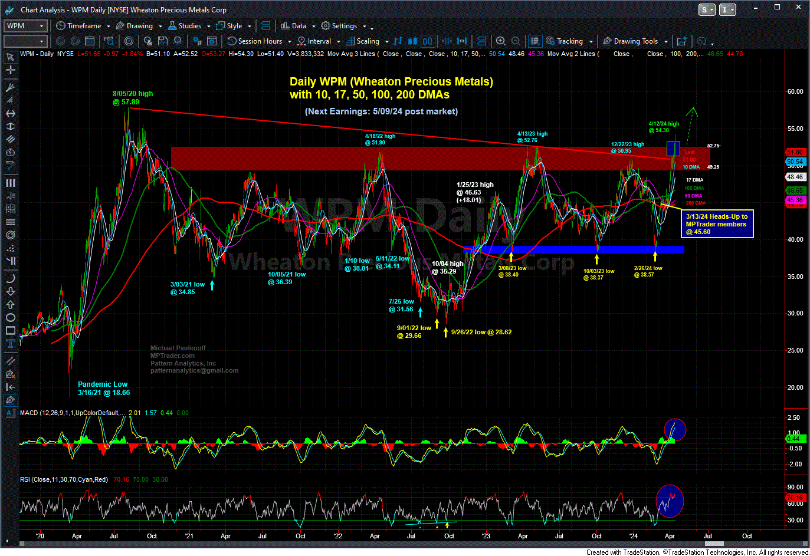Select the Pointer tool in left toolbar
This screenshot has width=810, height=556.
[10, 57]
